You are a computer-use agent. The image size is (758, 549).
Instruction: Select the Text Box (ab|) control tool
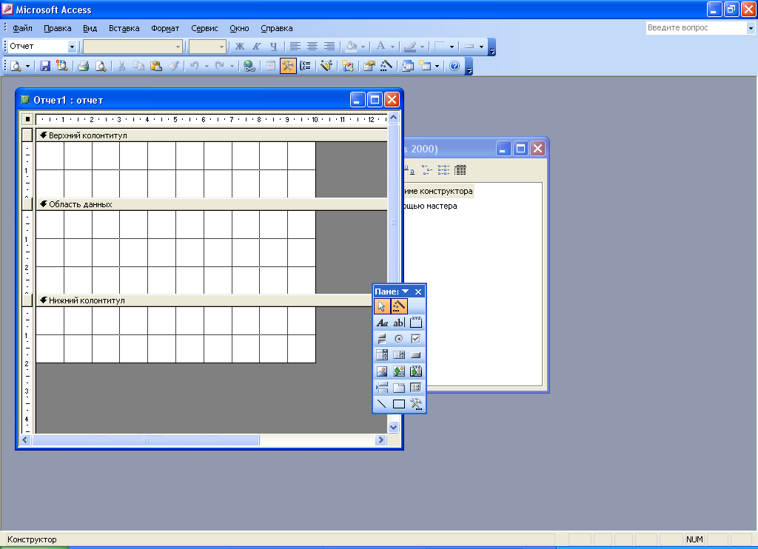[x=399, y=323]
